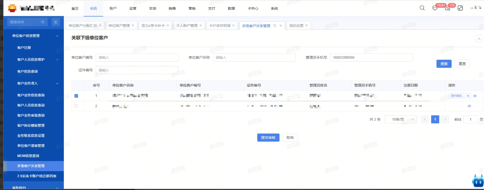Click the 重置 button
Screen dimensions: 484x190
tap(462, 64)
